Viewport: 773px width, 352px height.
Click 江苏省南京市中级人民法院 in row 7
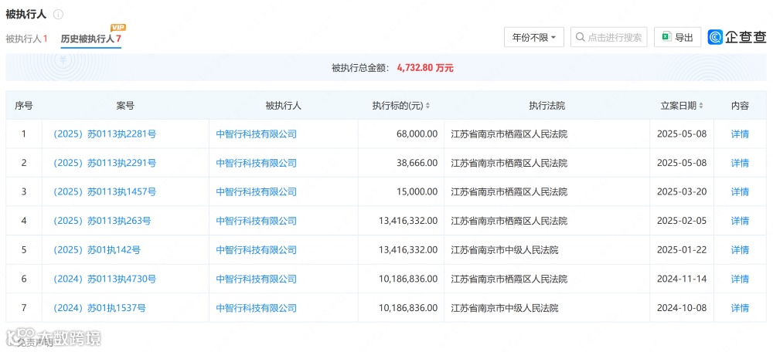pos(504,308)
